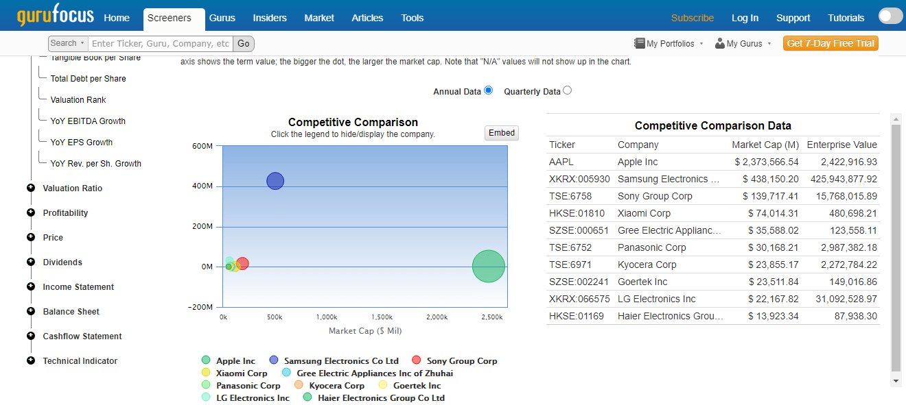Expand the Balance Sheet plus icon

coord(31,311)
